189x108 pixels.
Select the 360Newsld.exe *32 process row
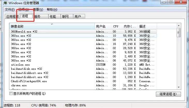coord(83,32)
